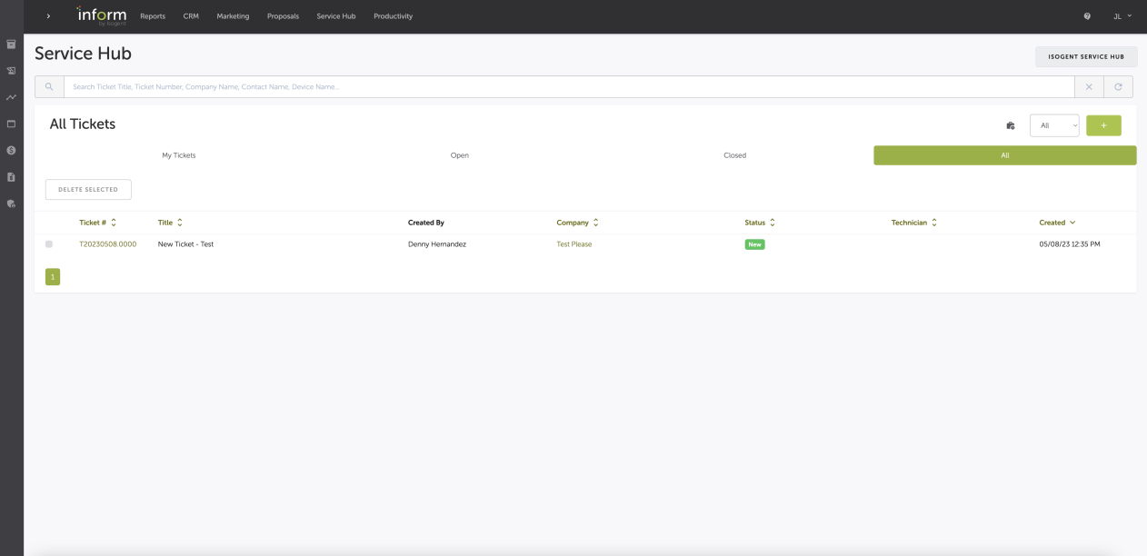This screenshot has width=1147, height=556.
Task: Sort tickets by the Created column
Action: (1057, 223)
